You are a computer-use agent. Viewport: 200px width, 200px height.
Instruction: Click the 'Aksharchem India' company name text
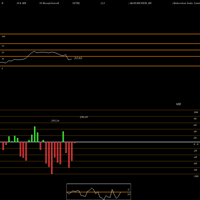tap(183, 3)
